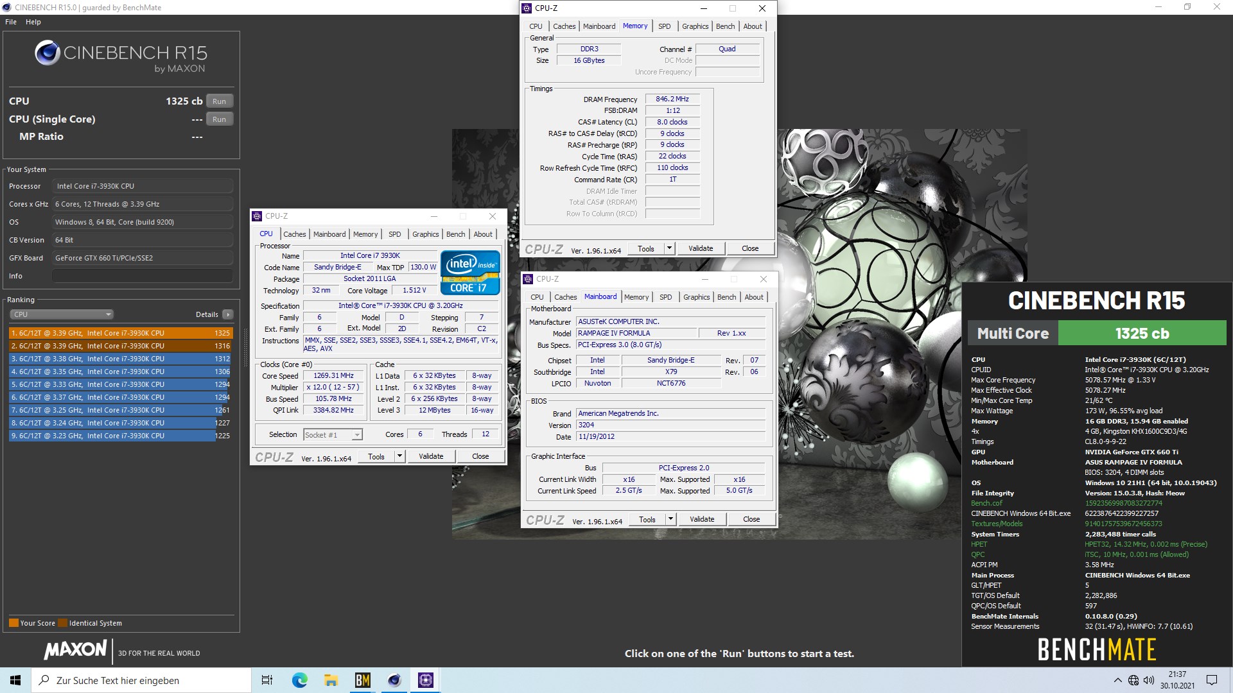This screenshot has width=1233, height=693.
Task: Click Cinebench R15 logo in left panel
Action: pyautogui.click(x=121, y=56)
